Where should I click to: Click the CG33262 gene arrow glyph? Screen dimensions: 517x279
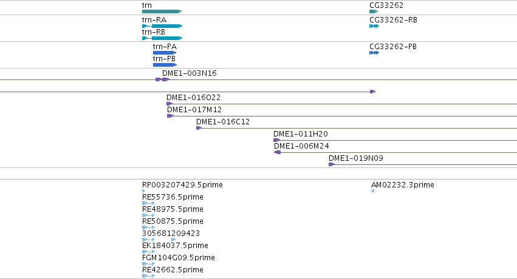click(x=374, y=12)
